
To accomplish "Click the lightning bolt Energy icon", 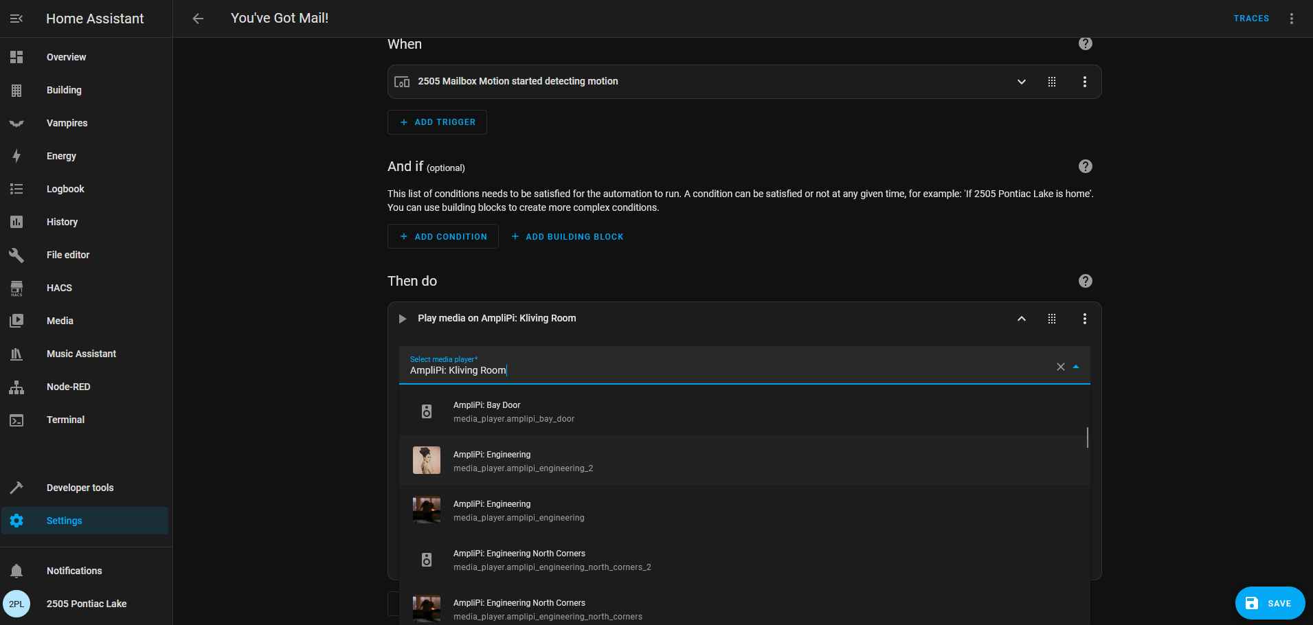I will (16, 156).
